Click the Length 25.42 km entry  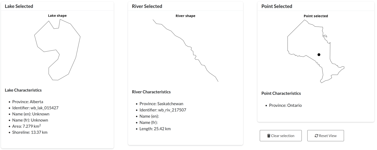pyautogui.click(x=155, y=129)
